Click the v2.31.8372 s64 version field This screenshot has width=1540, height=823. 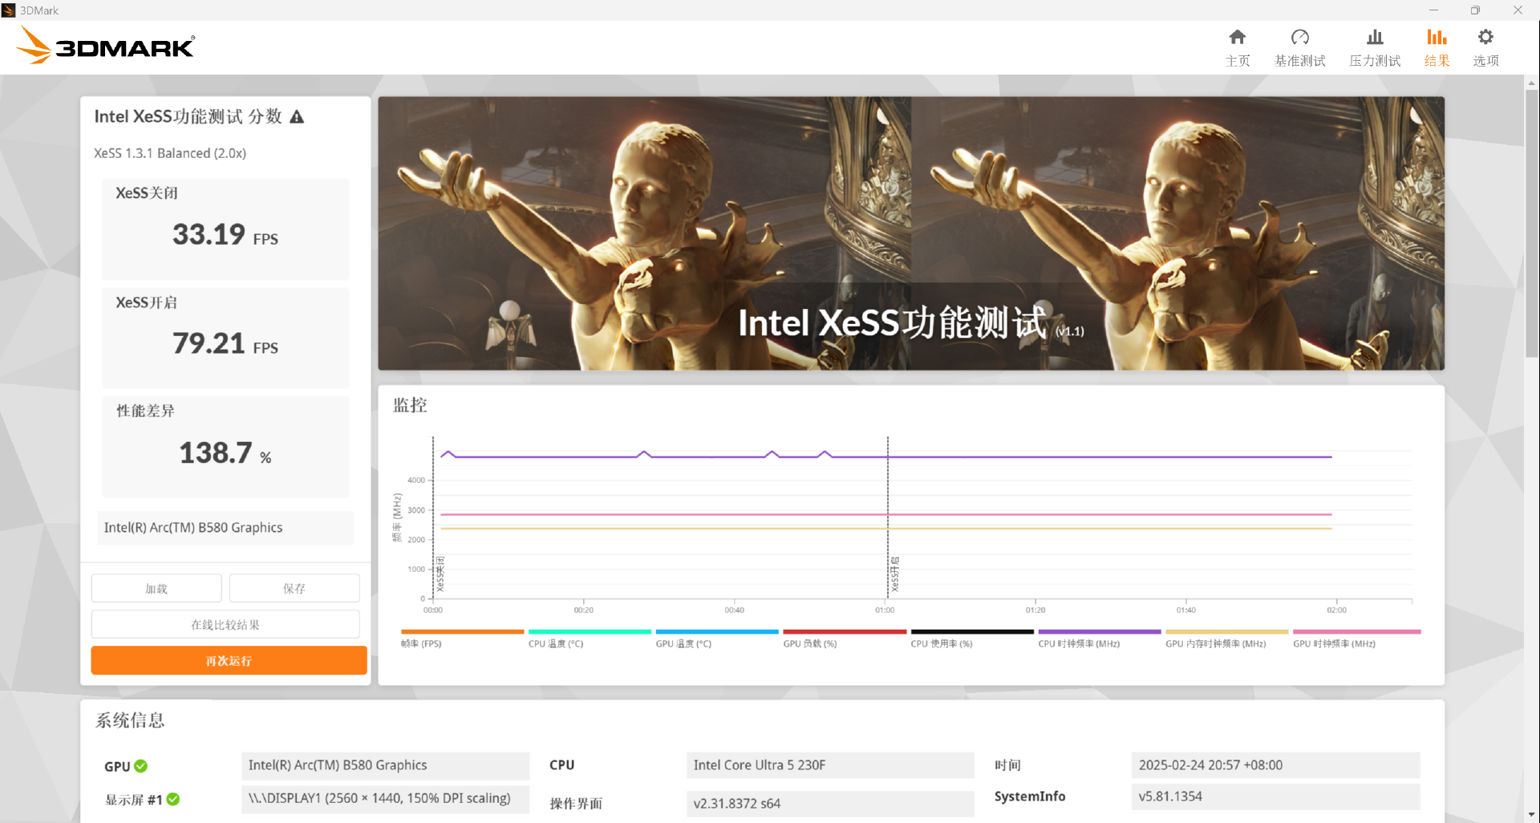tap(830, 804)
